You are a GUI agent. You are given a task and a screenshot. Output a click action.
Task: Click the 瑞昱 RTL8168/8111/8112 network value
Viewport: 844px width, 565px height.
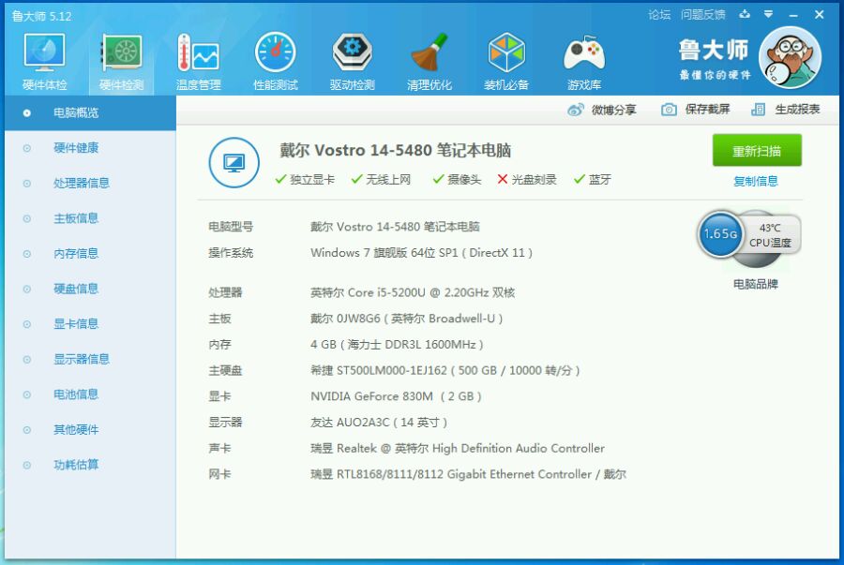tap(468, 474)
